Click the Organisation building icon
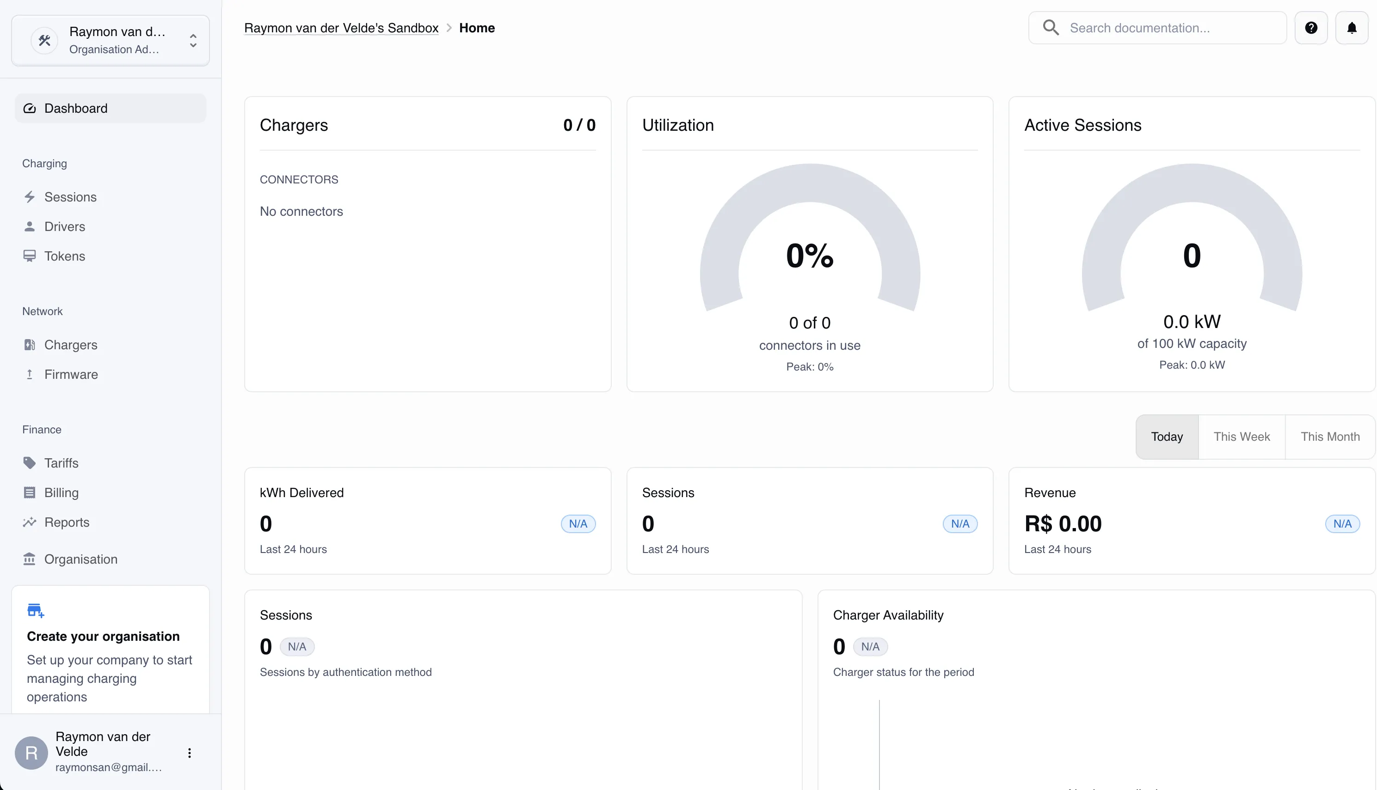This screenshot has height=790, width=1377. click(29, 559)
